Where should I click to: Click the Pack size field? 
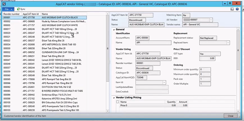205,79
